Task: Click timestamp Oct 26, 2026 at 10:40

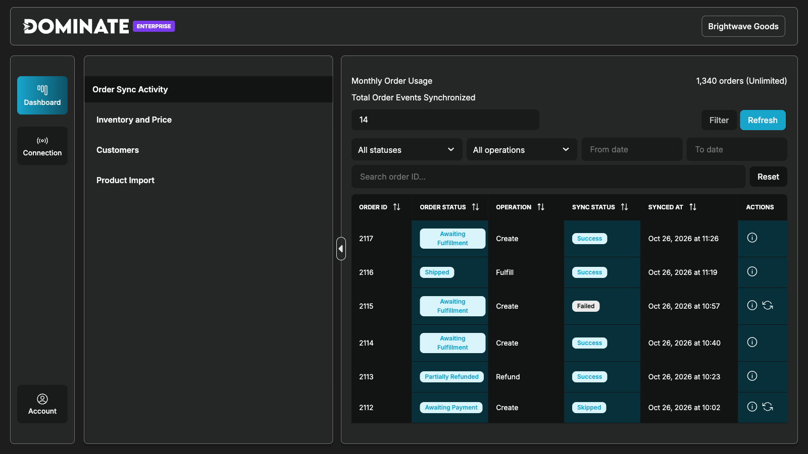Action: tap(684, 343)
